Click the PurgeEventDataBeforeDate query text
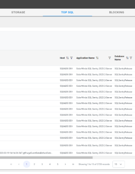This screenshot has width=135, height=174. [x=26, y=153]
